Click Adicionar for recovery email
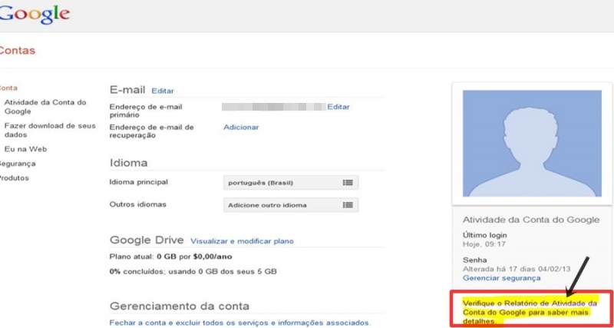Viewport: 614px width, 328px height. pos(241,128)
